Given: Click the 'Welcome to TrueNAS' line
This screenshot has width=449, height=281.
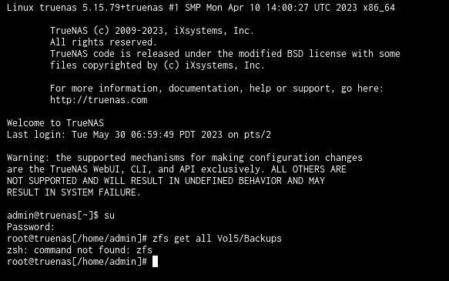Looking at the screenshot, I should click(x=55, y=123).
